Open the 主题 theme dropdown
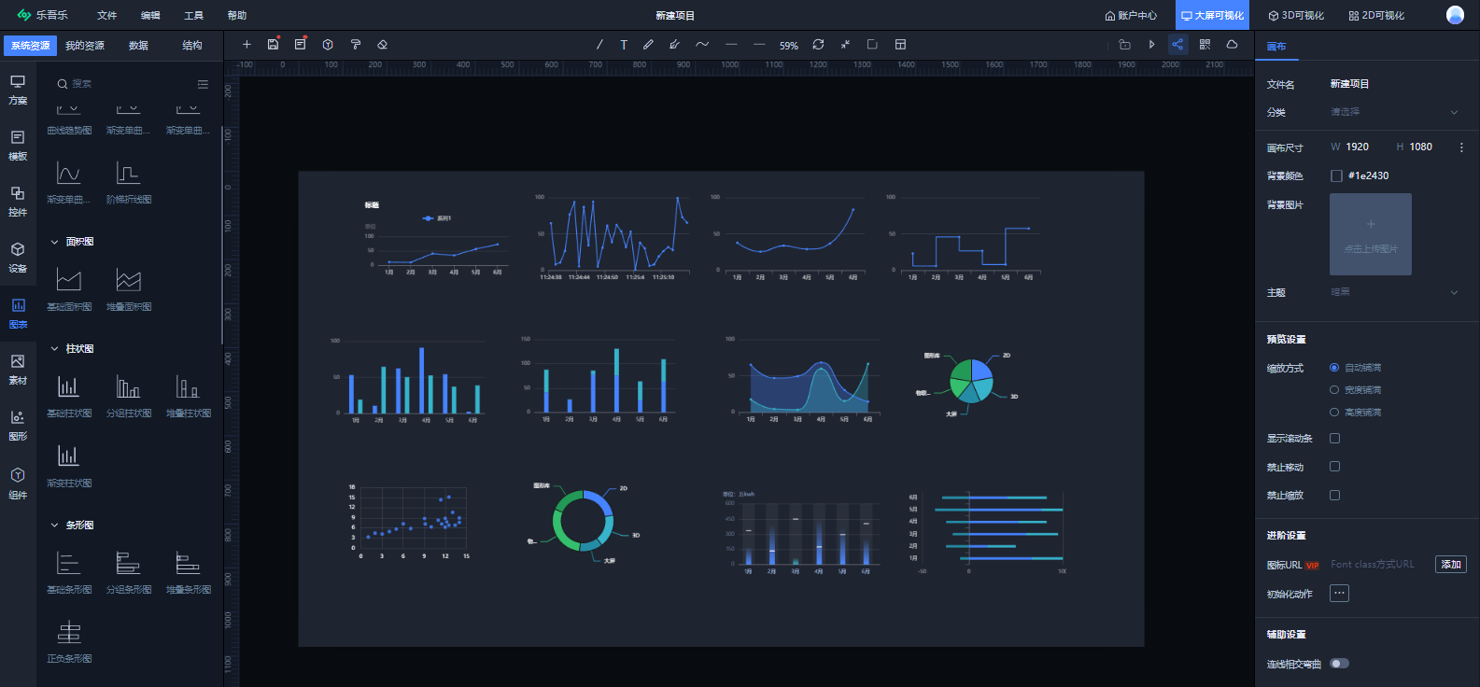1480x687 pixels. click(x=1395, y=292)
